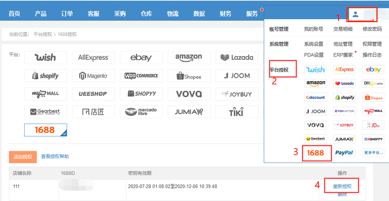Select the Shopify platform tile in main list

pyautogui.click(x=46, y=76)
